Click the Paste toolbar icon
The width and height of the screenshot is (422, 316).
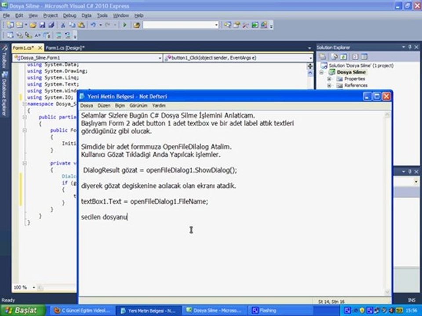(x=81, y=25)
